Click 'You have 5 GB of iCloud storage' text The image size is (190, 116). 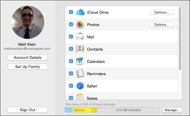pos(91,104)
